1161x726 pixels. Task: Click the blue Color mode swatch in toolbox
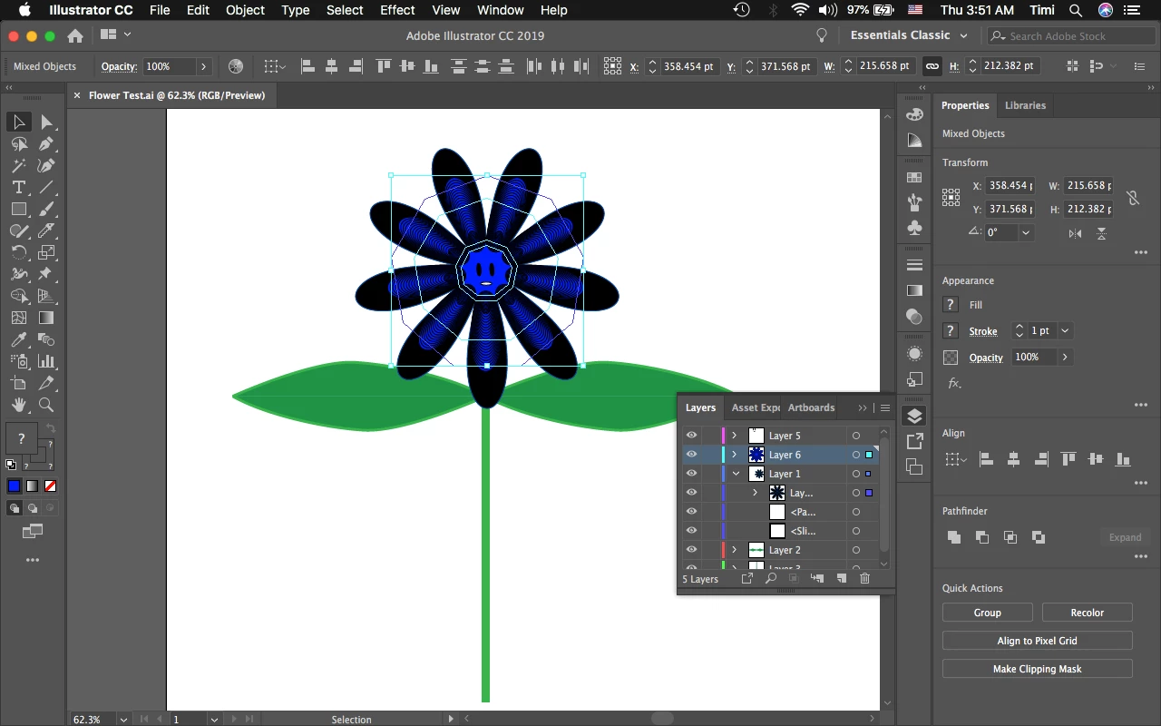[x=14, y=486]
